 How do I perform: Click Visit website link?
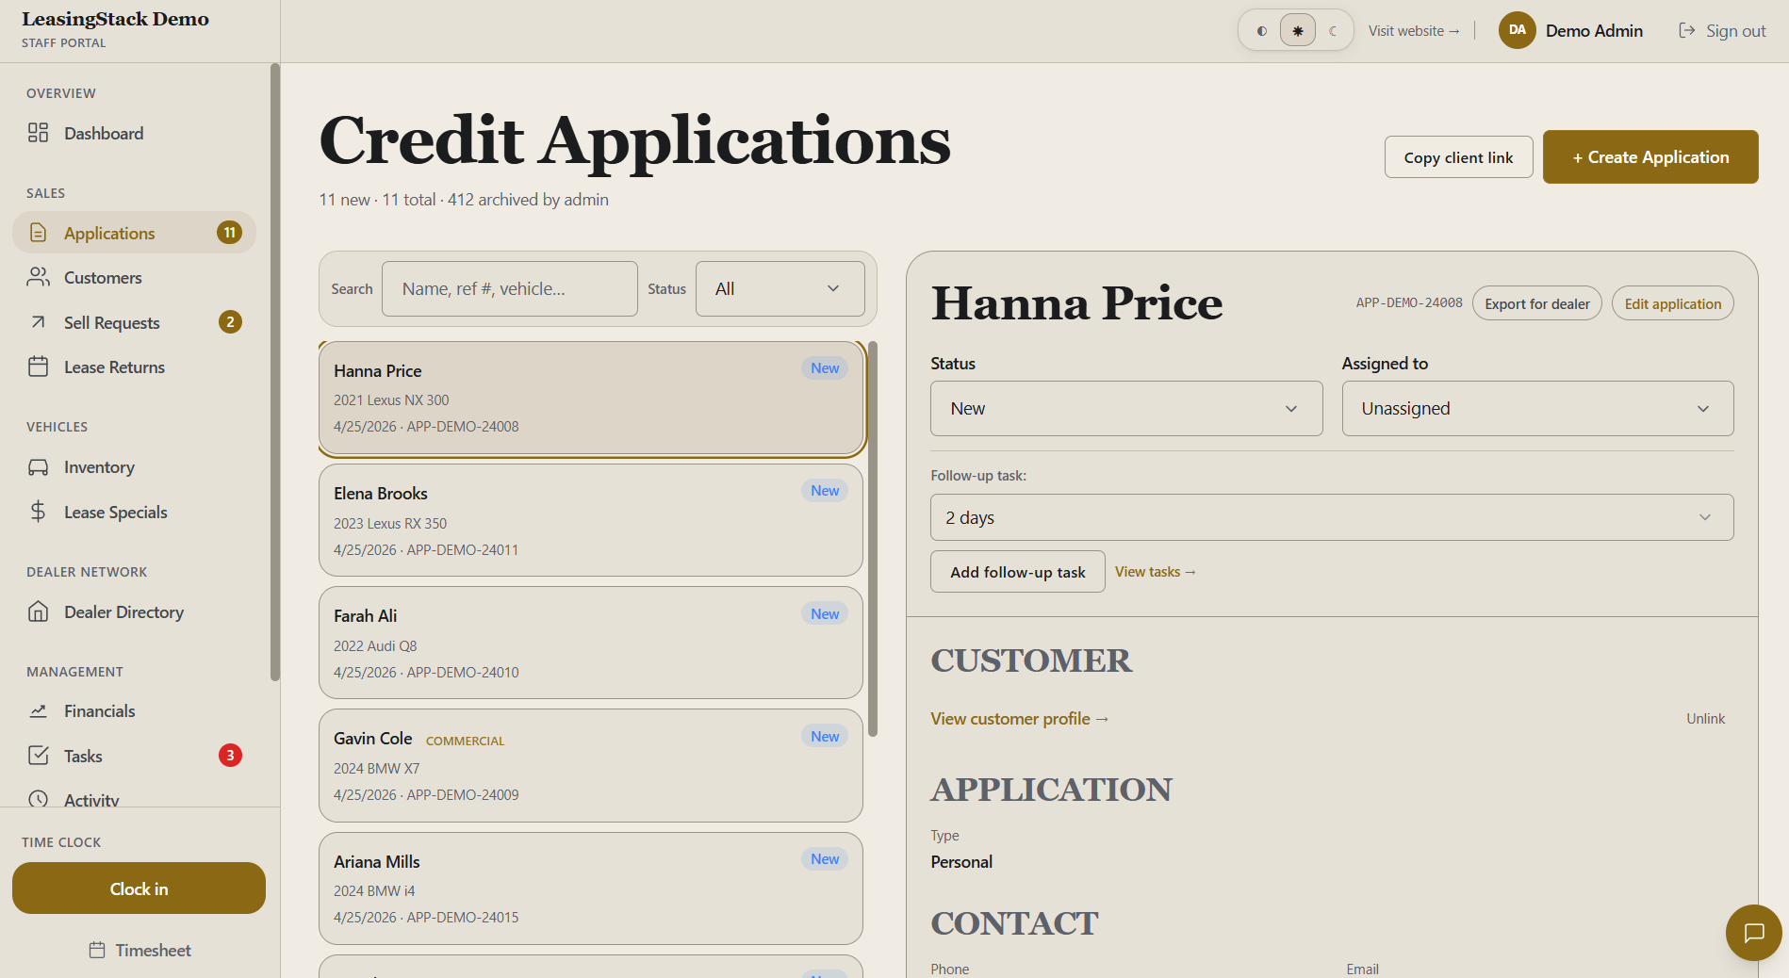click(x=1414, y=31)
